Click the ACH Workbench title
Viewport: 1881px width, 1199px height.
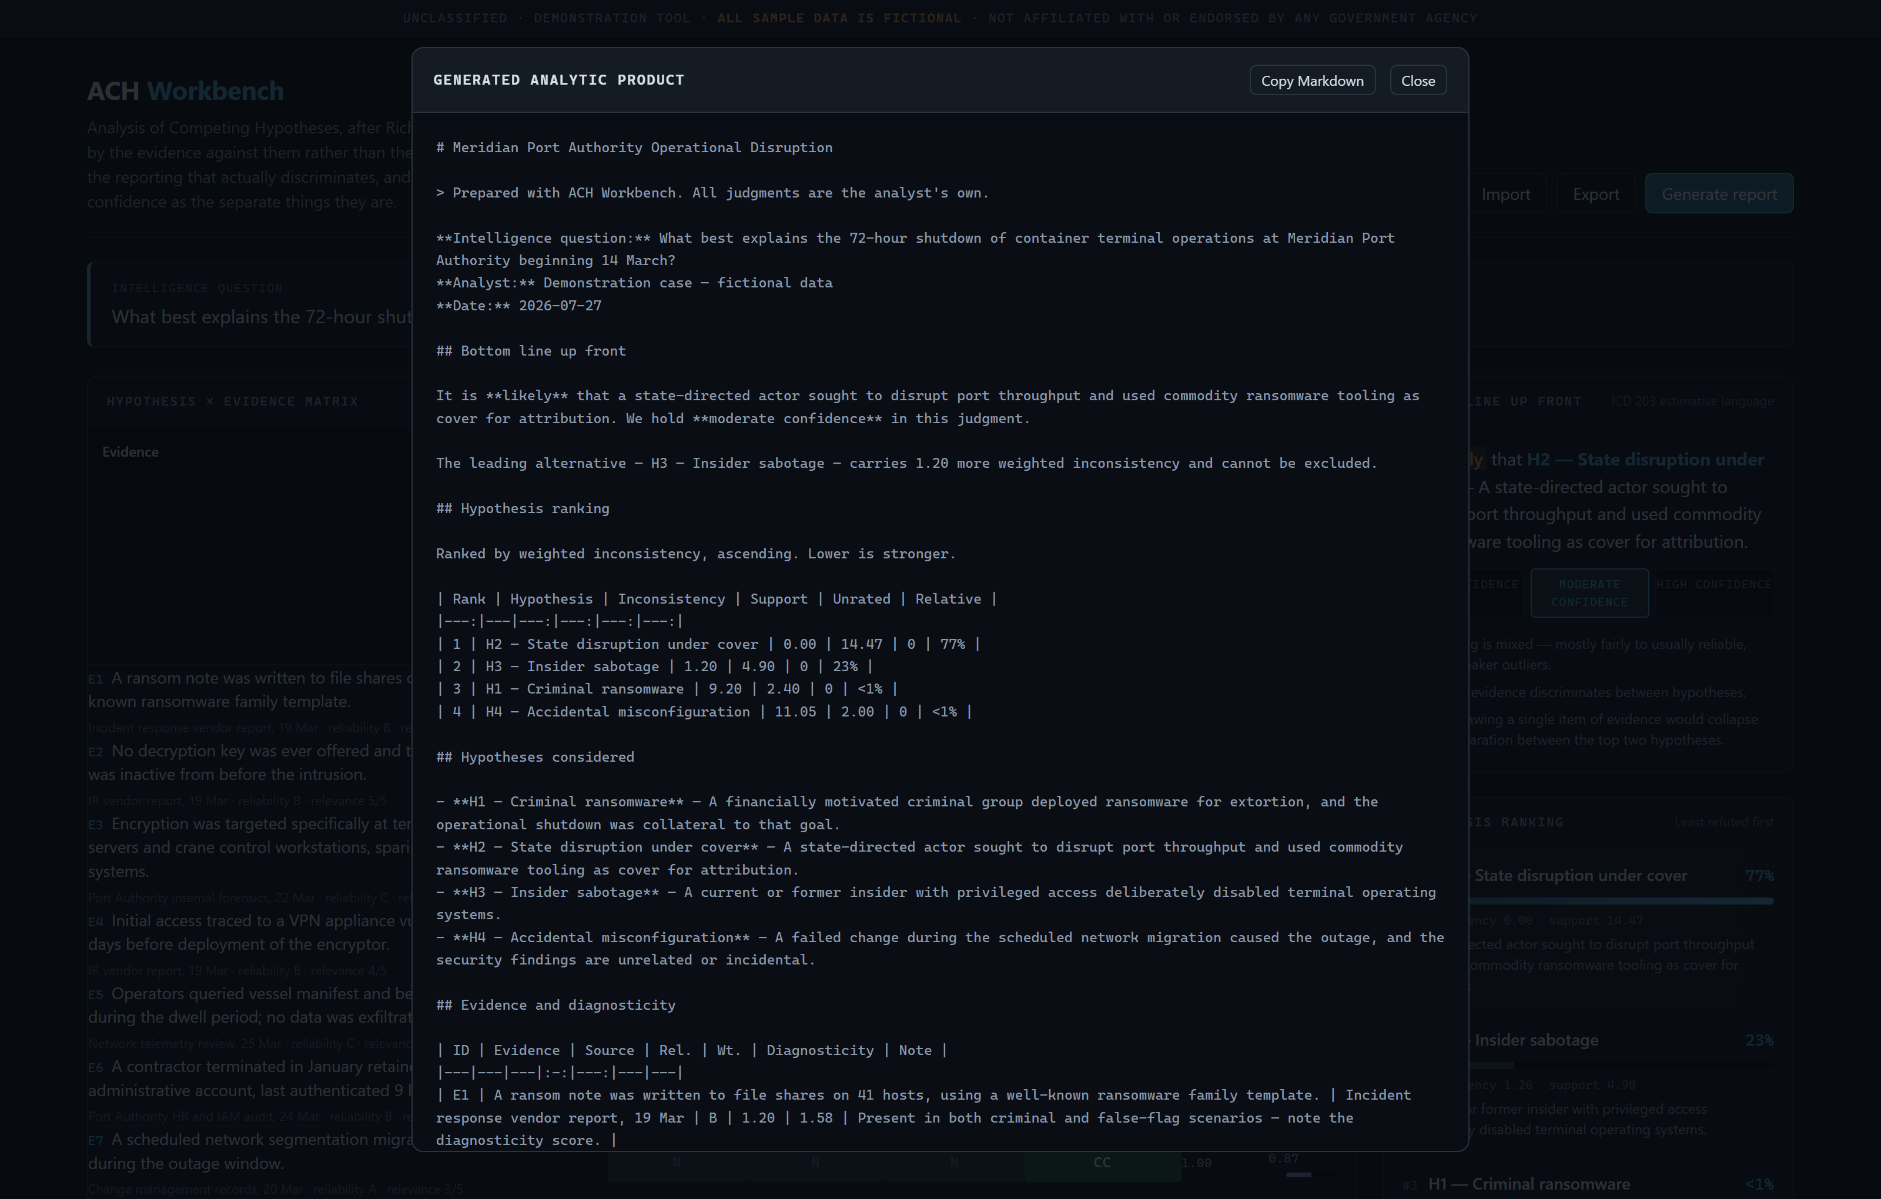(x=185, y=91)
